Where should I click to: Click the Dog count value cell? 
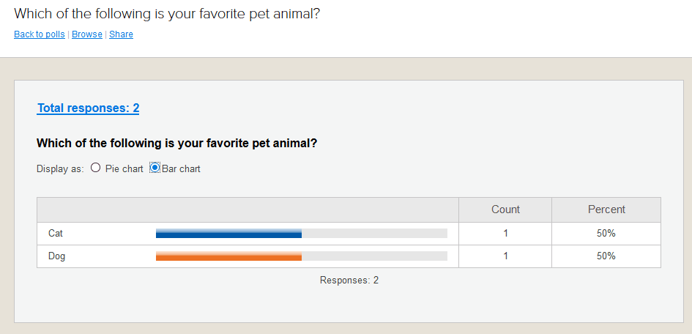click(x=505, y=256)
